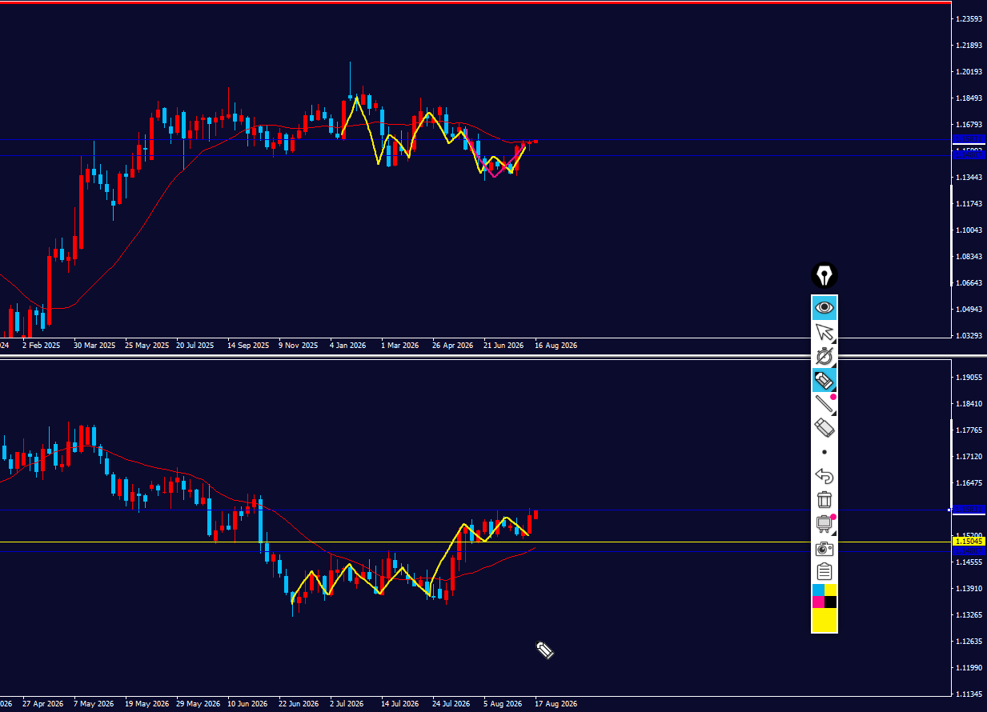Click the yellow 1.15045 price label
This screenshot has width=987, height=712.
click(969, 542)
